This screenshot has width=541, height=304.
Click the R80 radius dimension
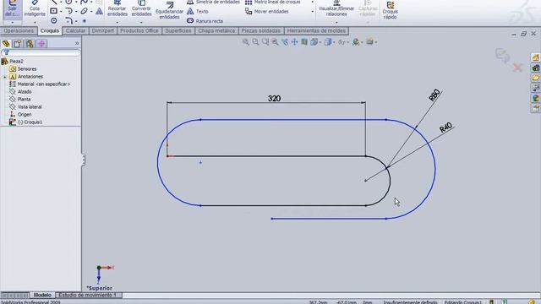coord(434,95)
